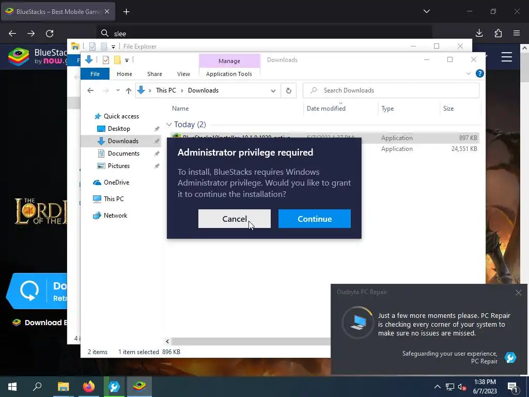Expand the ribbon chevron

[468, 73]
